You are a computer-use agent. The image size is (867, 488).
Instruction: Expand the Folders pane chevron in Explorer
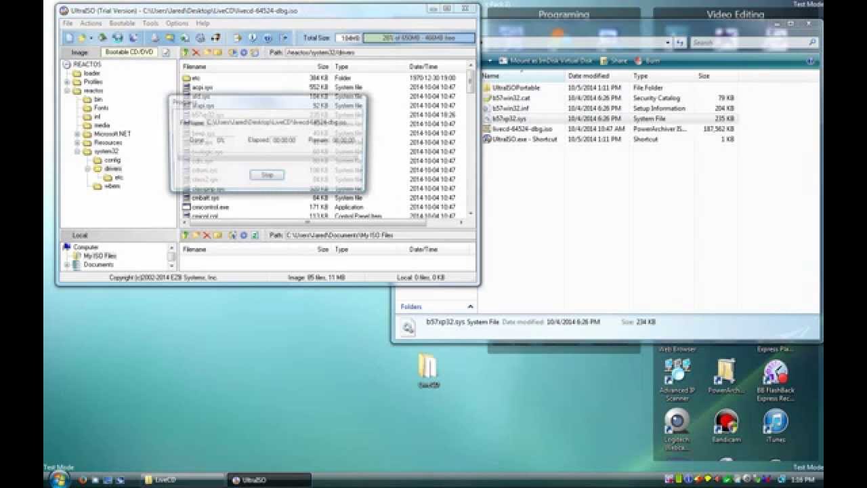(x=470, y=306)
